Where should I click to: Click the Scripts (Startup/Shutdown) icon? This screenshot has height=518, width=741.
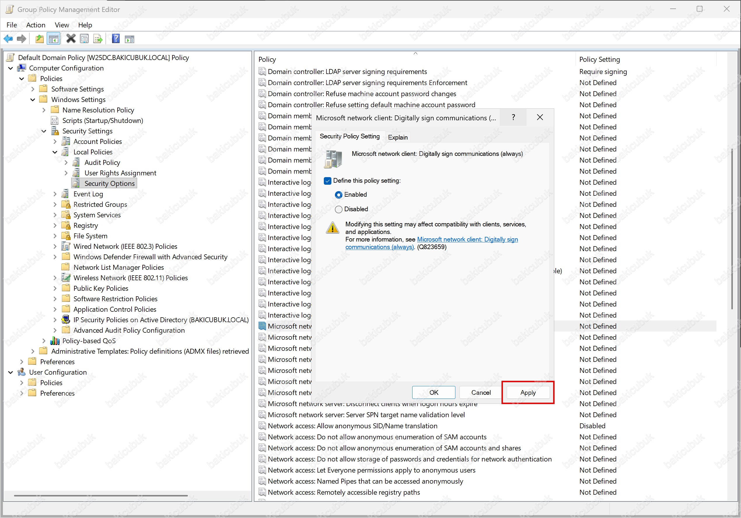[x=55, y=121]
